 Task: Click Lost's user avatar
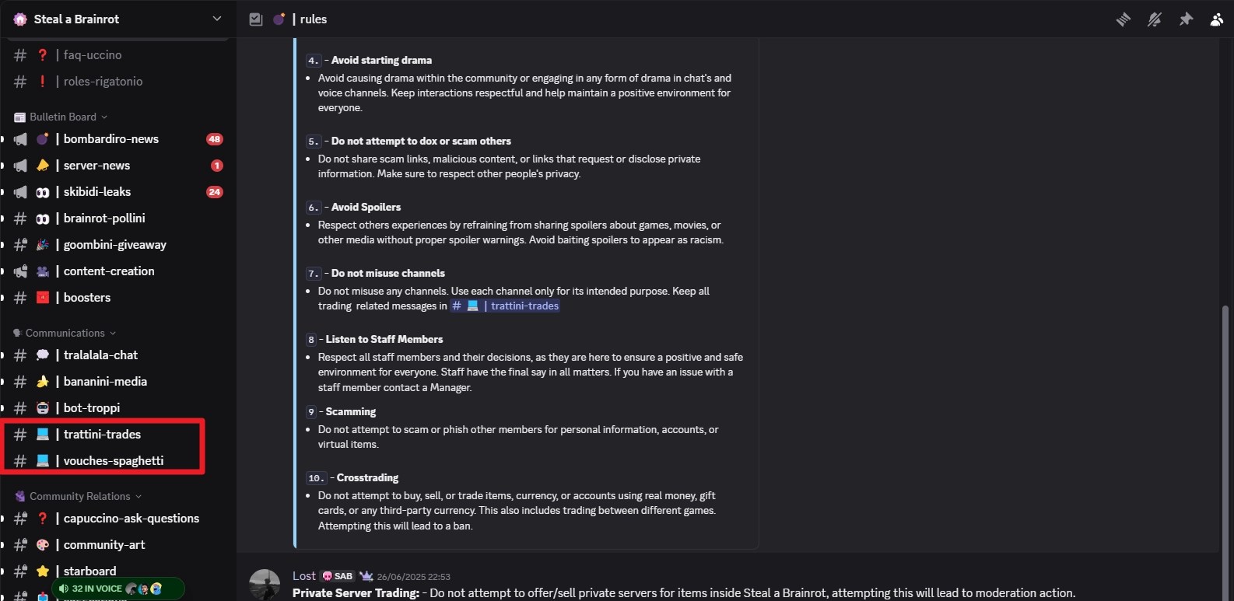click(265, 584)
